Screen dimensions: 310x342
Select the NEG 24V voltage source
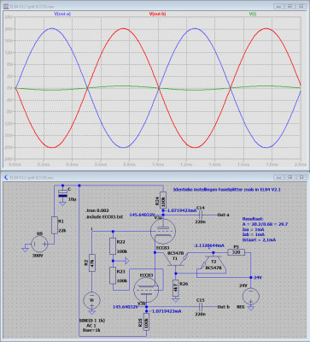(x=251, y=297)
